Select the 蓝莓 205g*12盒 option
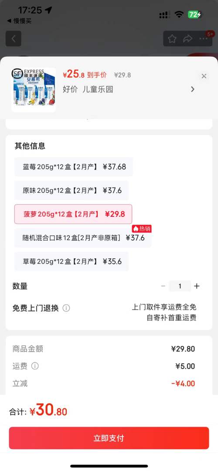This screenshot has height=472, width=218. 74,167
